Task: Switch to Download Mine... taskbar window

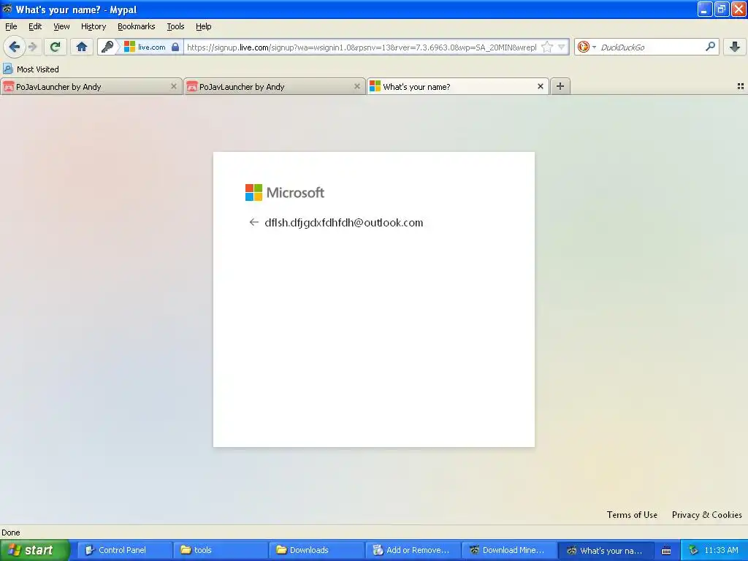Action: coord(508,550)
